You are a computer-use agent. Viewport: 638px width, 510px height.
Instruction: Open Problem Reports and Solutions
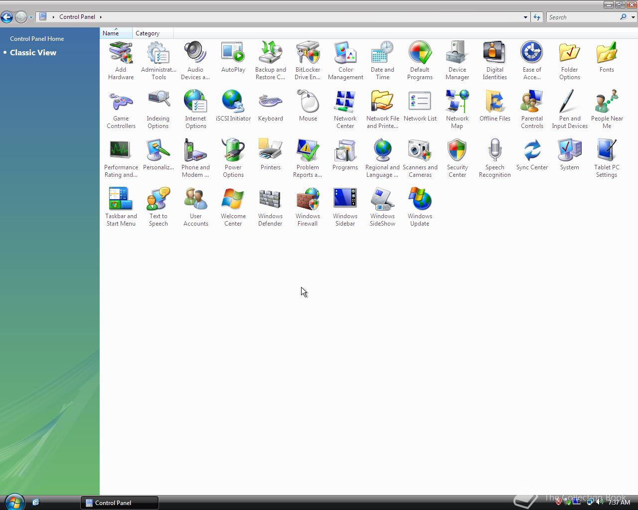[x=308, y=158]
